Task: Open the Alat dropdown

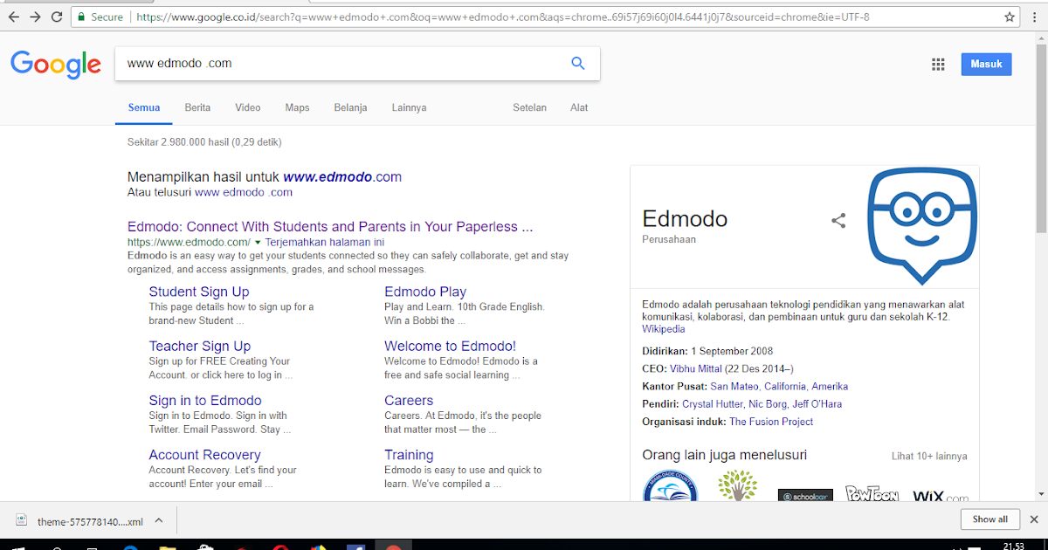Action: click(578, 107)
